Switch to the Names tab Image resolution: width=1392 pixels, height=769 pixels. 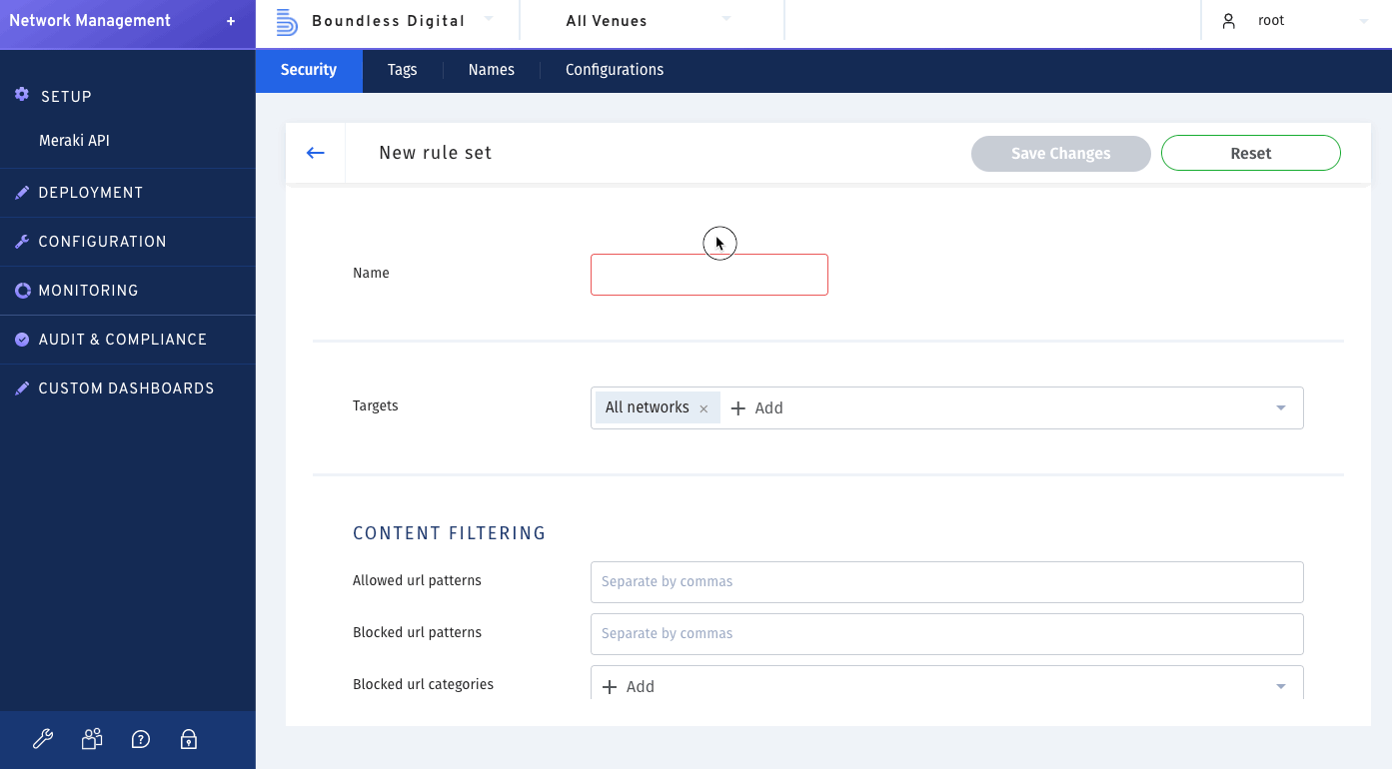pyautogui.click(x=492, y=70)
